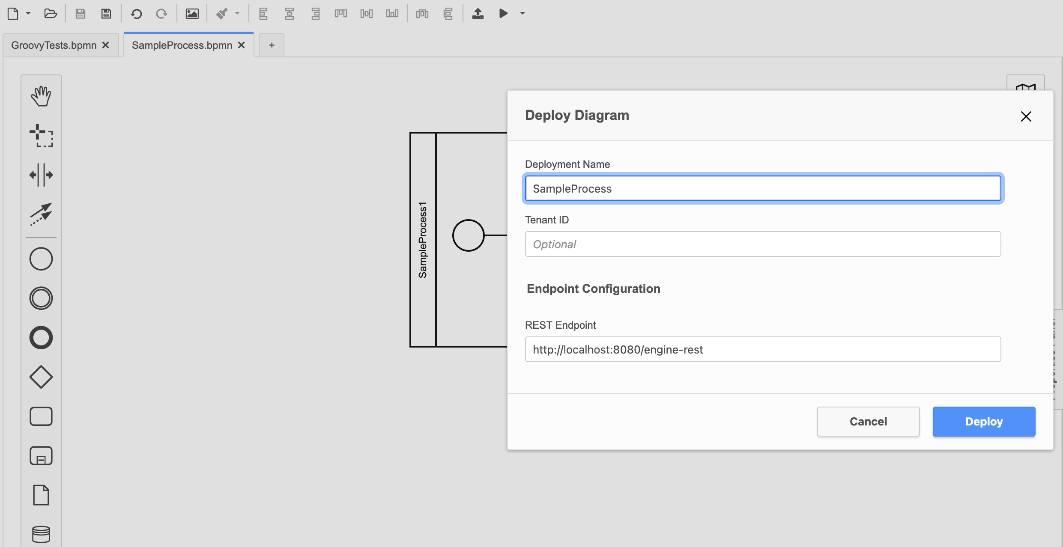The height and width of the screenshot is (547, 1063).
Task: Expand the color picker dropdown arrow
Action: pyautogui.click(x=237, y=14)
